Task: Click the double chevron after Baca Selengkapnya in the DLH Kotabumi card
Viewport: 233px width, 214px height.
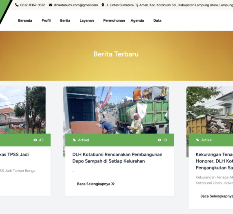Action: click(x=113, y=184)
